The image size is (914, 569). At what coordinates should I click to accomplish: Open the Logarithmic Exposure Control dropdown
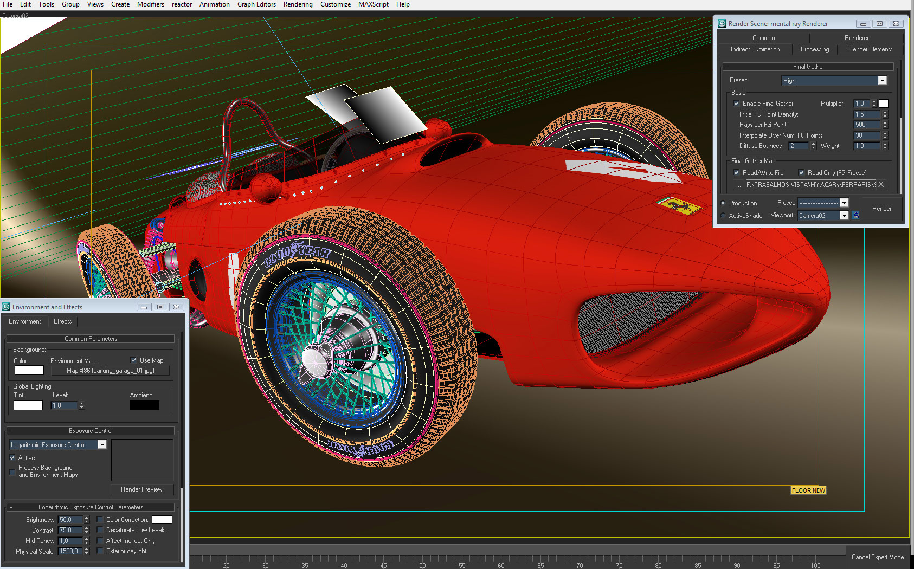101,445
